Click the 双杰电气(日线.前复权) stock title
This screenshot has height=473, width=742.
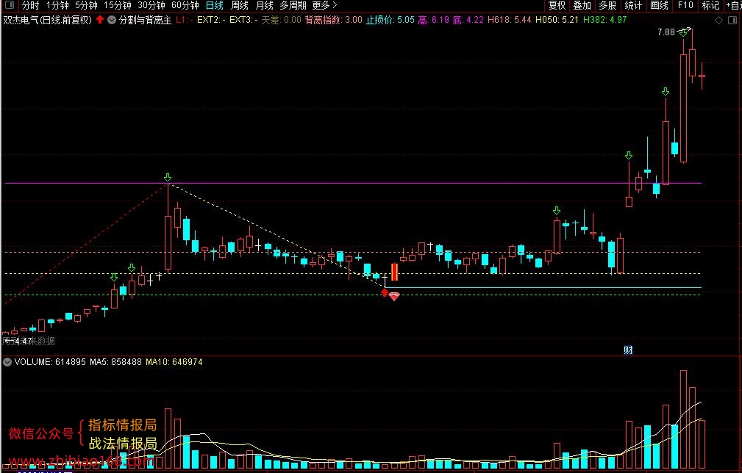[47, 20]
